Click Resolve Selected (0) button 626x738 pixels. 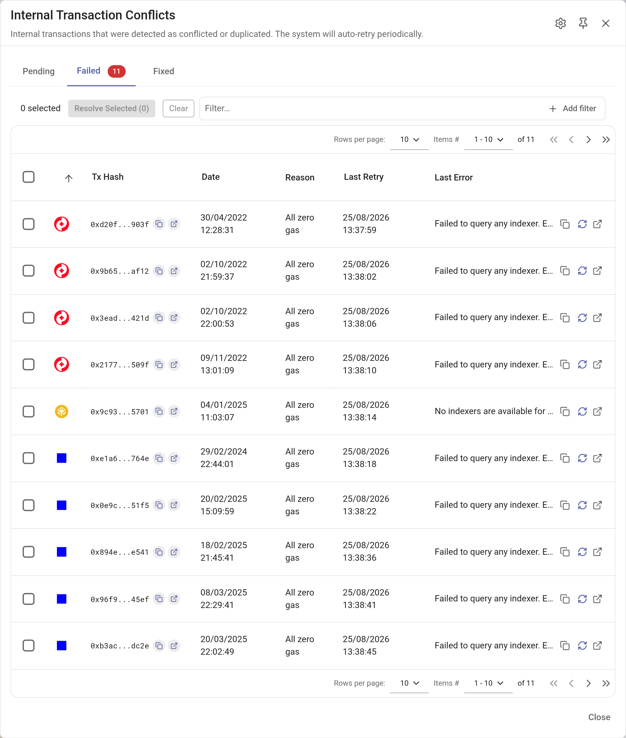[x=111, y=108]
